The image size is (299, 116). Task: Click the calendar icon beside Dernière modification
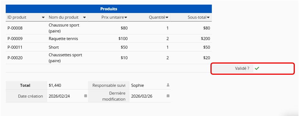(x=168, y=96)
